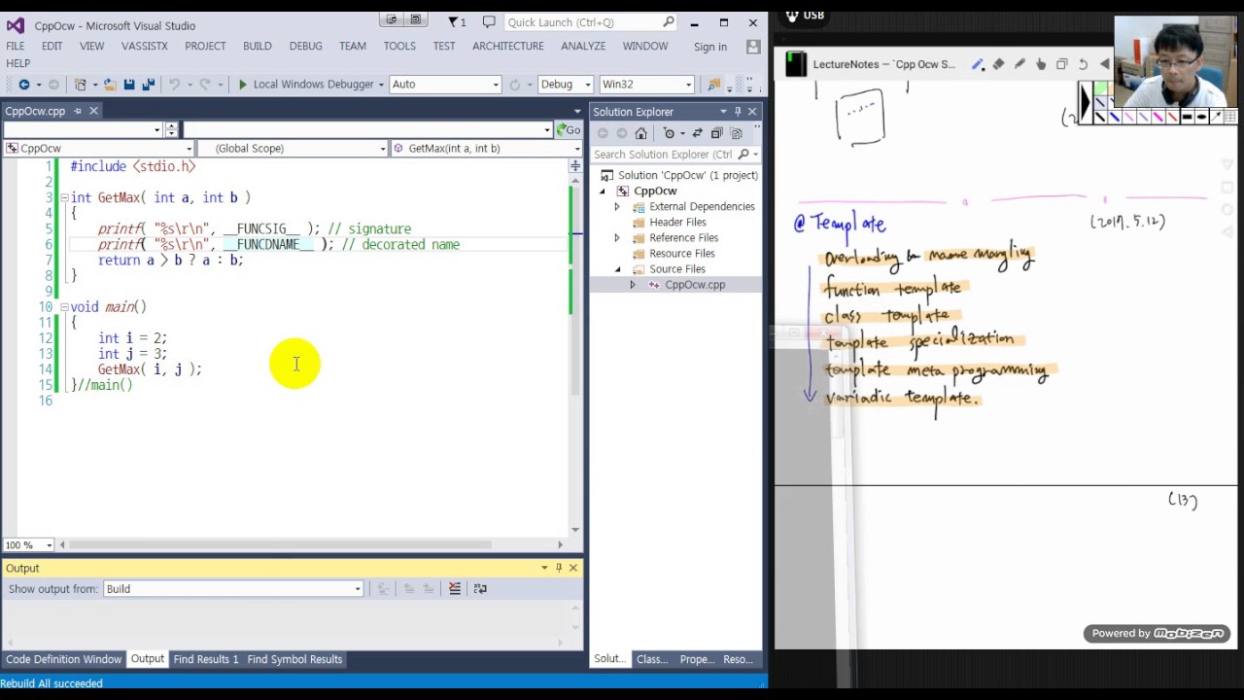The height and width of the screenshot is (700, 1244).
Task: Open the Global Scope dropdown
Action: point(293,149)
